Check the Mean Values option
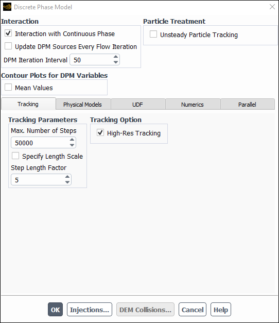Screen dimensions: 279x323 tap(8, 87)
